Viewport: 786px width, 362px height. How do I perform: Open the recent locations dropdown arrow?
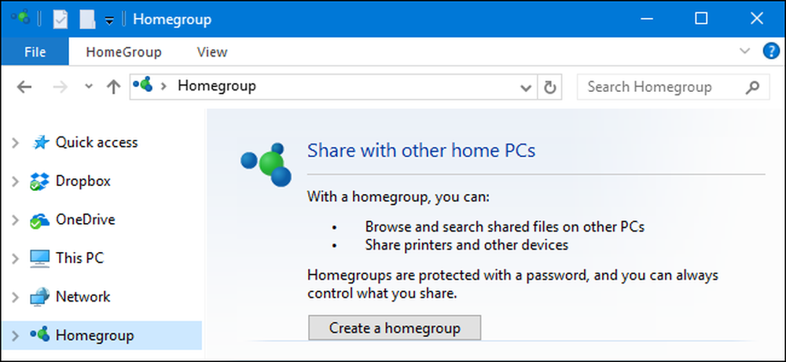[x=89, y=87]
